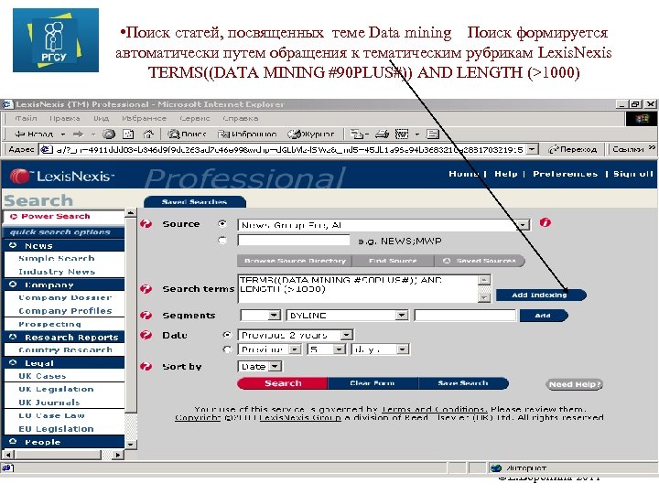Click the Preferences header link
The image size is (659, 494).
coord(565,174)
